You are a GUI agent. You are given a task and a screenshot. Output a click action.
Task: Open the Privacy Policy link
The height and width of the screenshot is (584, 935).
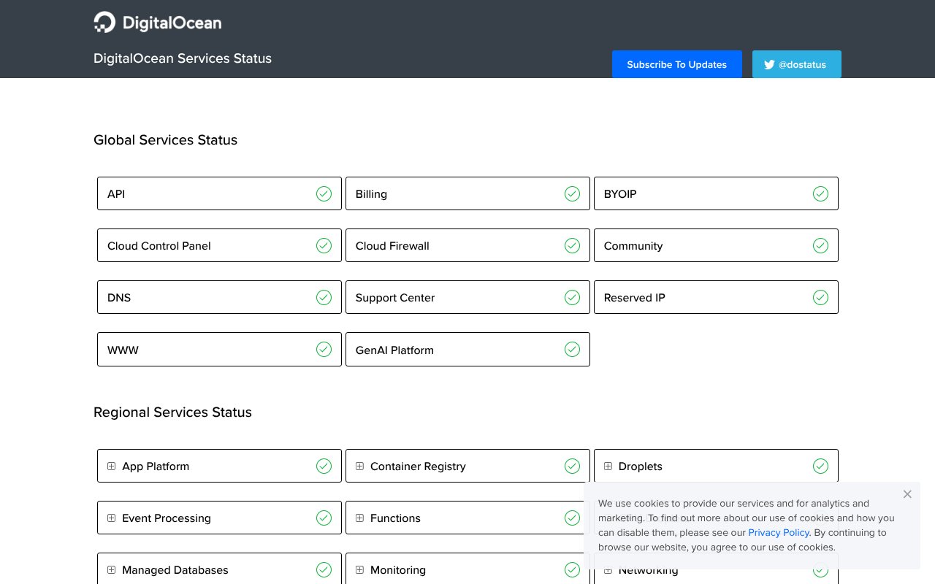[x=779, y=532]
